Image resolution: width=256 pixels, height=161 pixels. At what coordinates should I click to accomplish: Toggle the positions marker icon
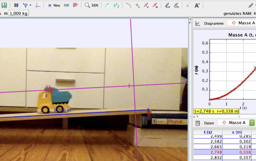tap(138, 5)
